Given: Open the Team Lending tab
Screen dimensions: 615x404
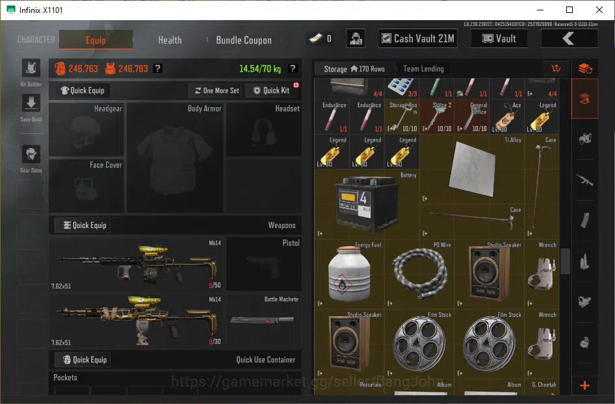Looking at the screenshot, I should click(424, 69).
